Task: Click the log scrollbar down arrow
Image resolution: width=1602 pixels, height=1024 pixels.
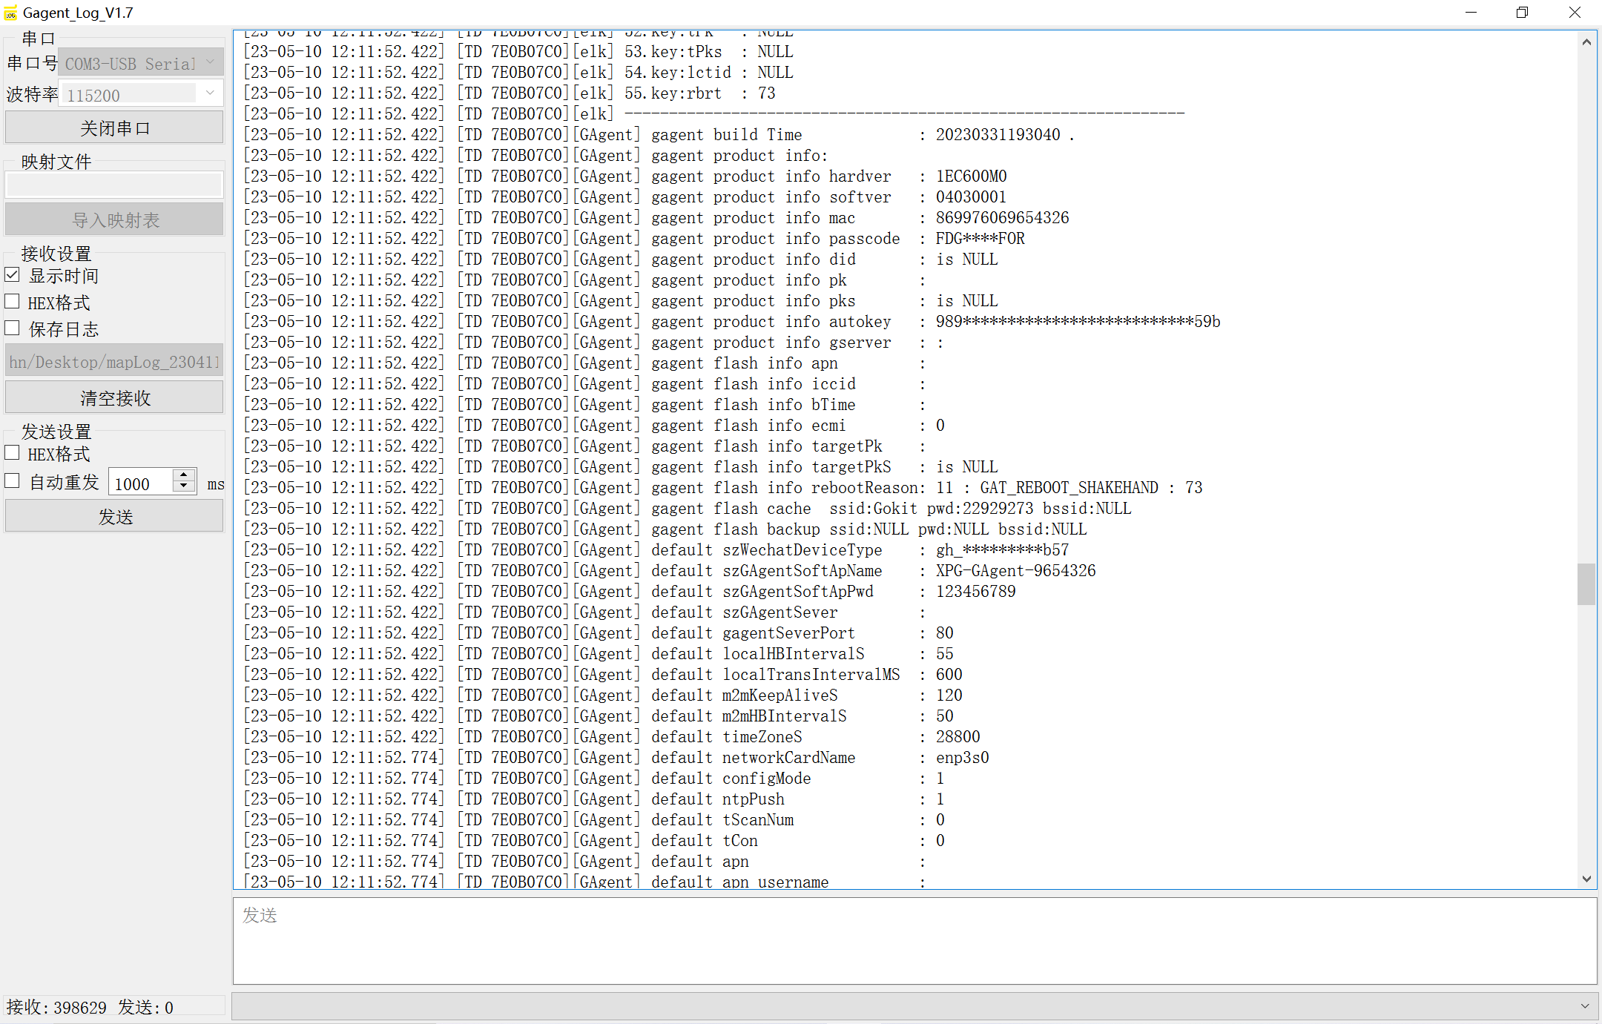Action: (1586, 879)
